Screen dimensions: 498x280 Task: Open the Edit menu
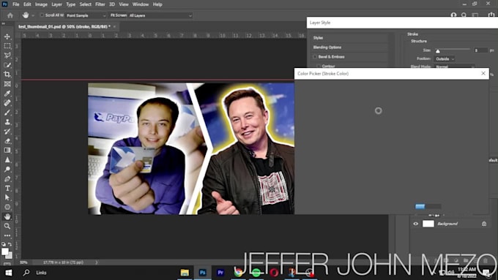click(27, 4)
